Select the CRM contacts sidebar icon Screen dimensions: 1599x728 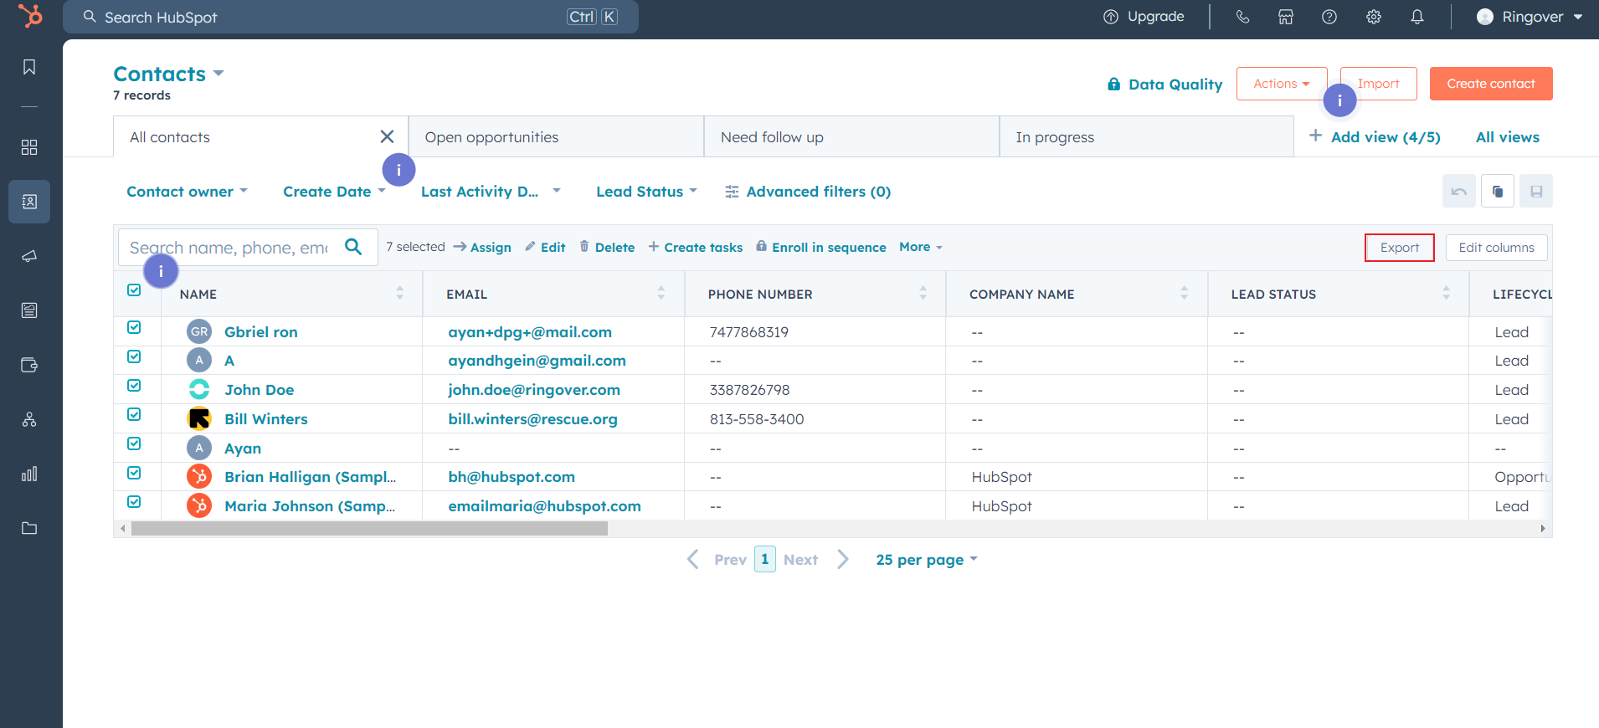29,202
